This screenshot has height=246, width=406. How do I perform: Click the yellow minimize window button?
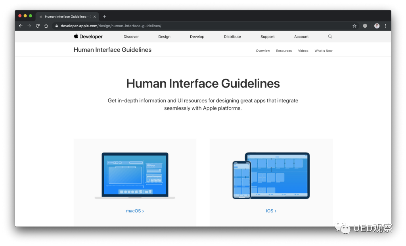click(25, 16)
